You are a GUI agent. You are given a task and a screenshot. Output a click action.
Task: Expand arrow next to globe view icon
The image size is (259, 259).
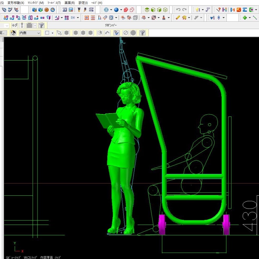[111, 10]
